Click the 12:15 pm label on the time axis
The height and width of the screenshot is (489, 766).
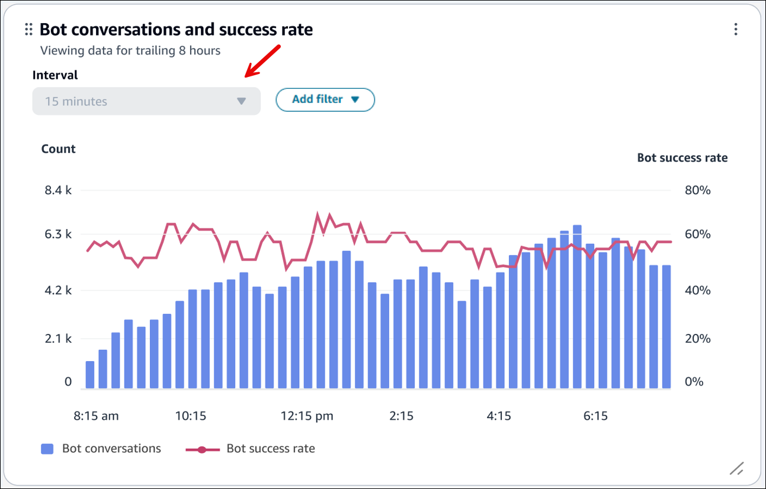pos(307,416)
